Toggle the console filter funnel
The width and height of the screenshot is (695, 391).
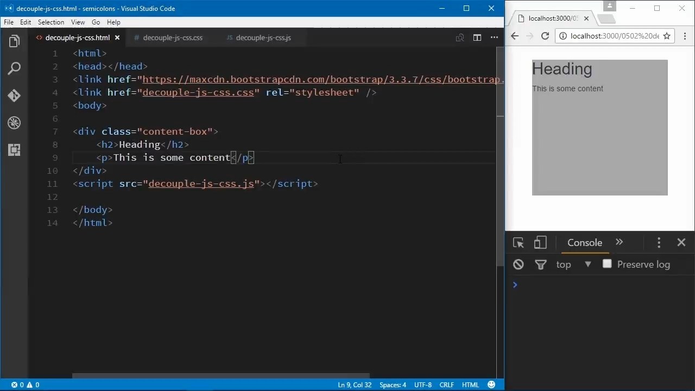pos(541,264)
